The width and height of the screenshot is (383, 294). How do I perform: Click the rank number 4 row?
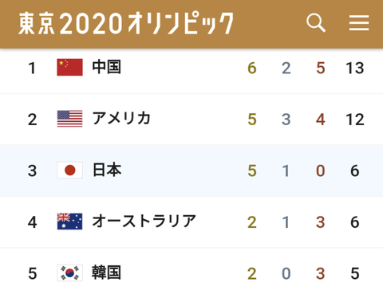pos(191,222)
